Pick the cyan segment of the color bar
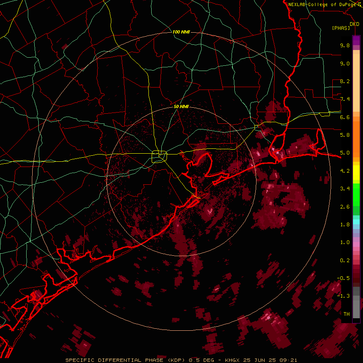This screenshot has height=363, width=363. [356, 222]
